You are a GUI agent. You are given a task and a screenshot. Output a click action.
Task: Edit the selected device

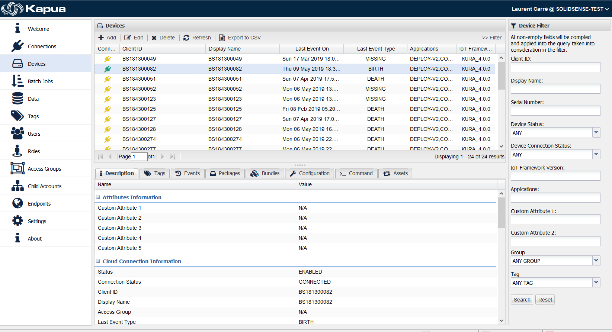[x=134, y=38]
